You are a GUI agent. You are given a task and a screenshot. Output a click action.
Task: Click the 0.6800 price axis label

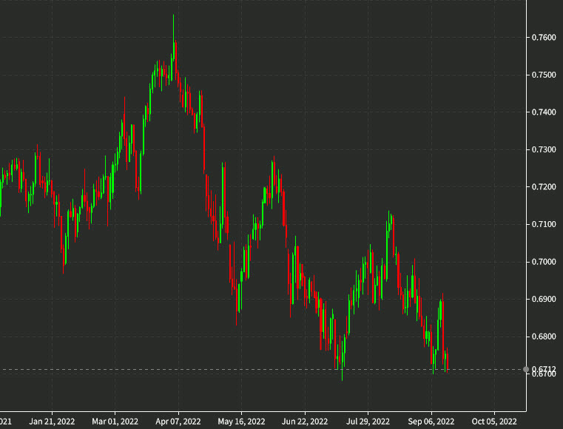click(x=544, y=337)
